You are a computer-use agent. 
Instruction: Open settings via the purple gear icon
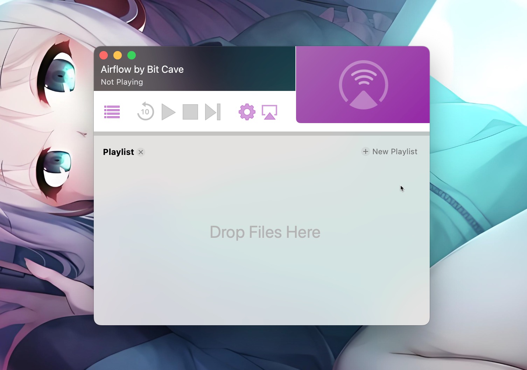coord(247,112)
